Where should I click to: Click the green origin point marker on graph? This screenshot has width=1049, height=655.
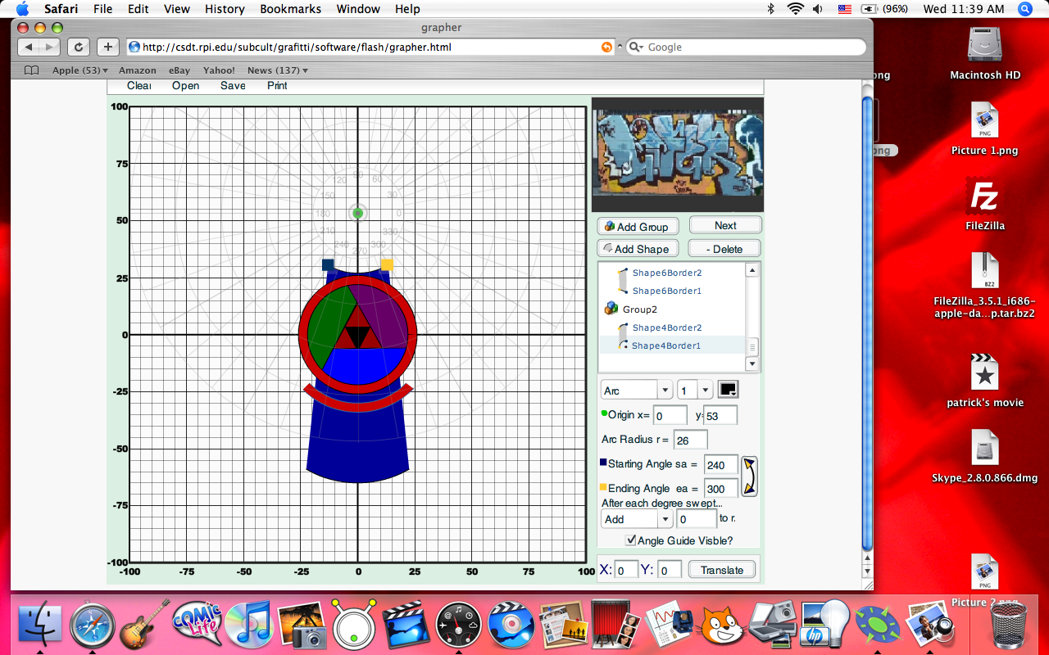click(357, 213)
